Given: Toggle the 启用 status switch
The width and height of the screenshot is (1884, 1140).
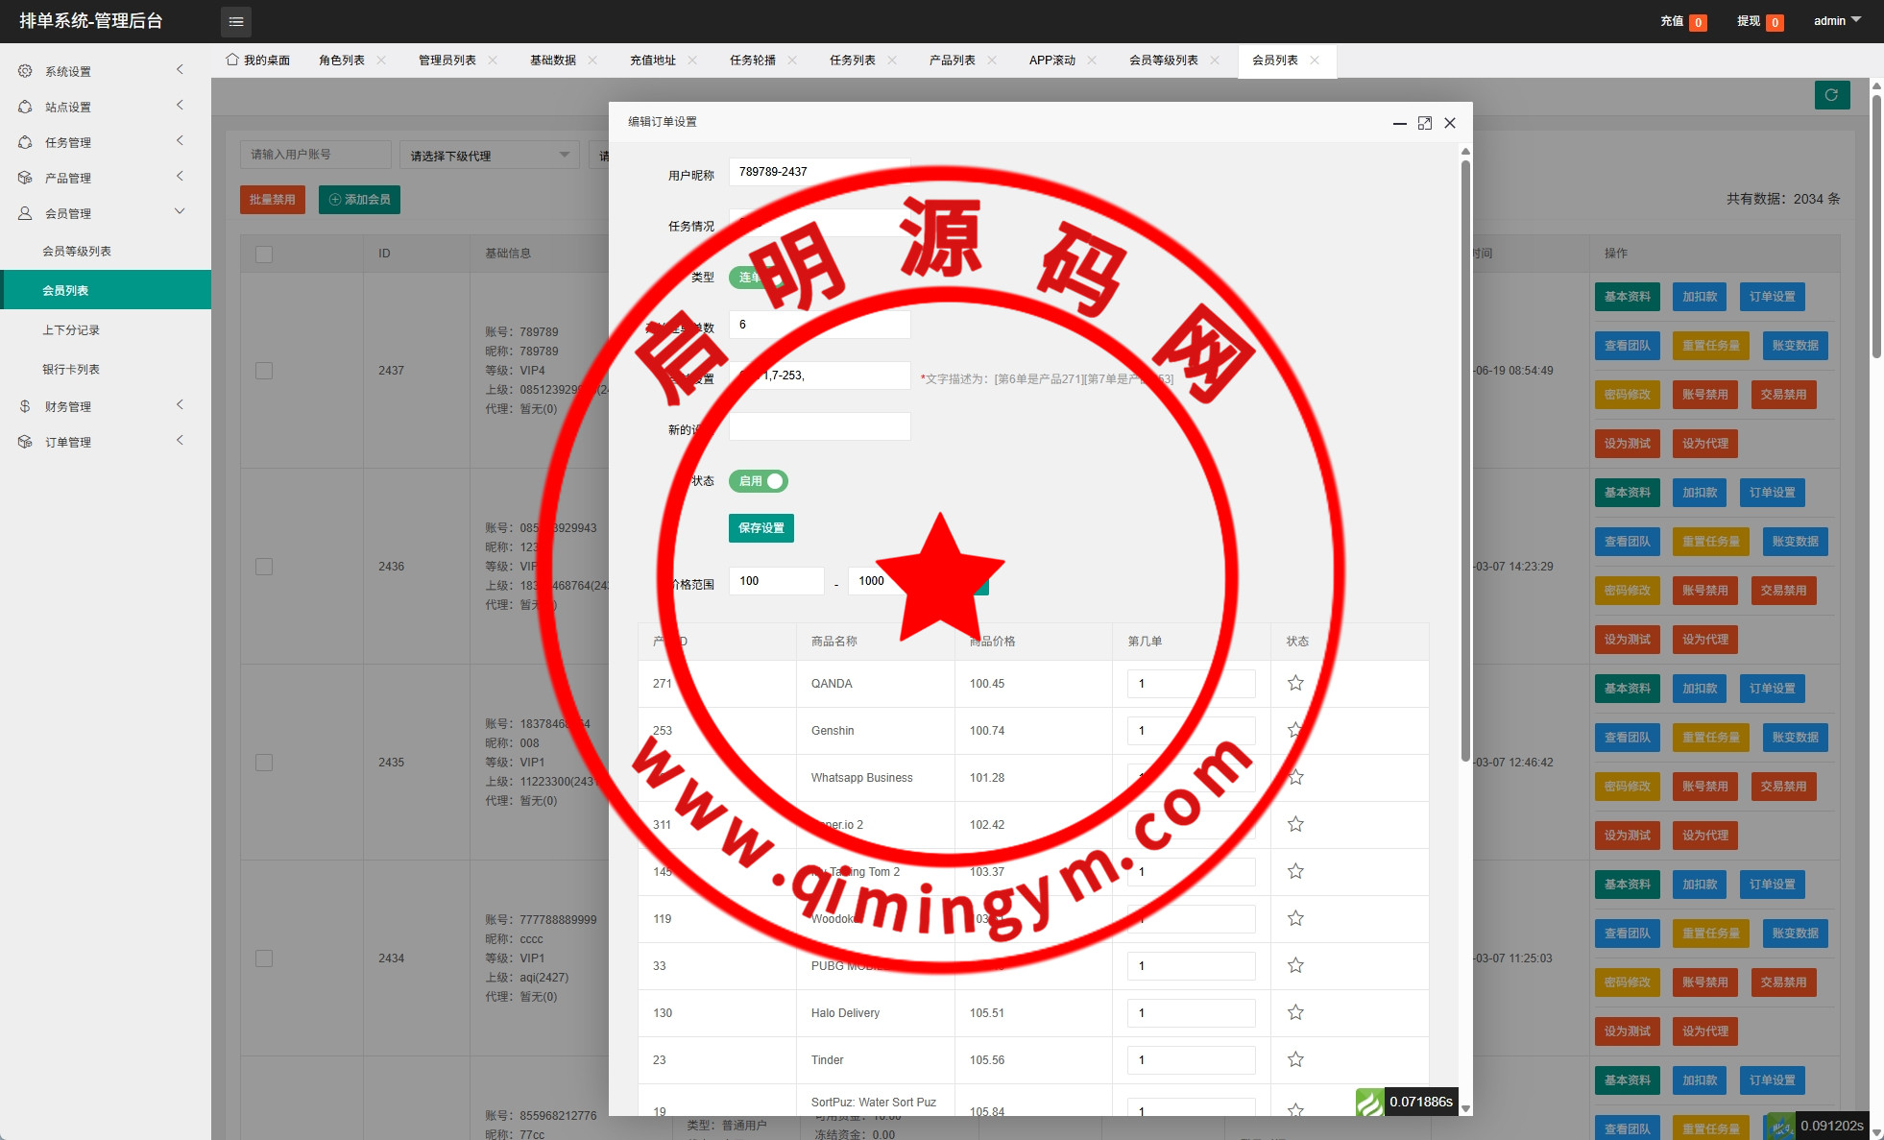Looking at the screenshot, I should tap(759, 481).
